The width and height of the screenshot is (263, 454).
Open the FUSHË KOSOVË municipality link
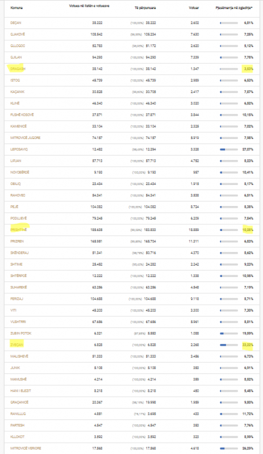[x=22, y=115]
